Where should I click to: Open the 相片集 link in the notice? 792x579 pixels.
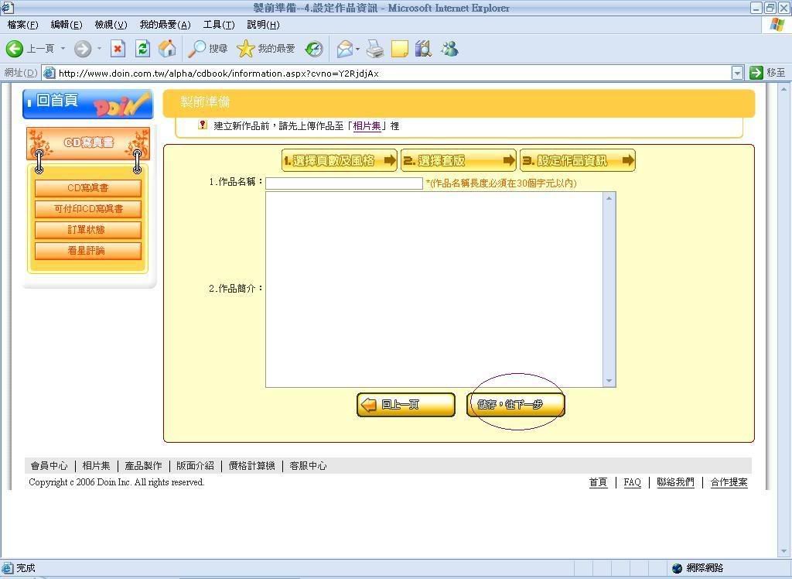[x=367, y=126]
